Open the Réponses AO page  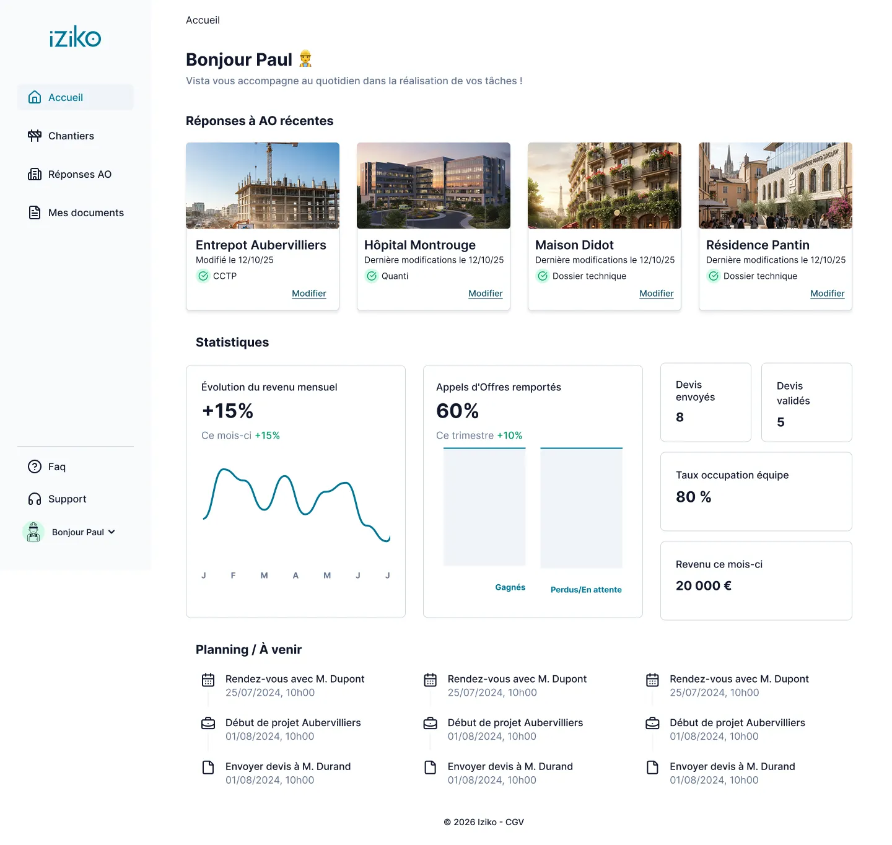tap(76, 174)
